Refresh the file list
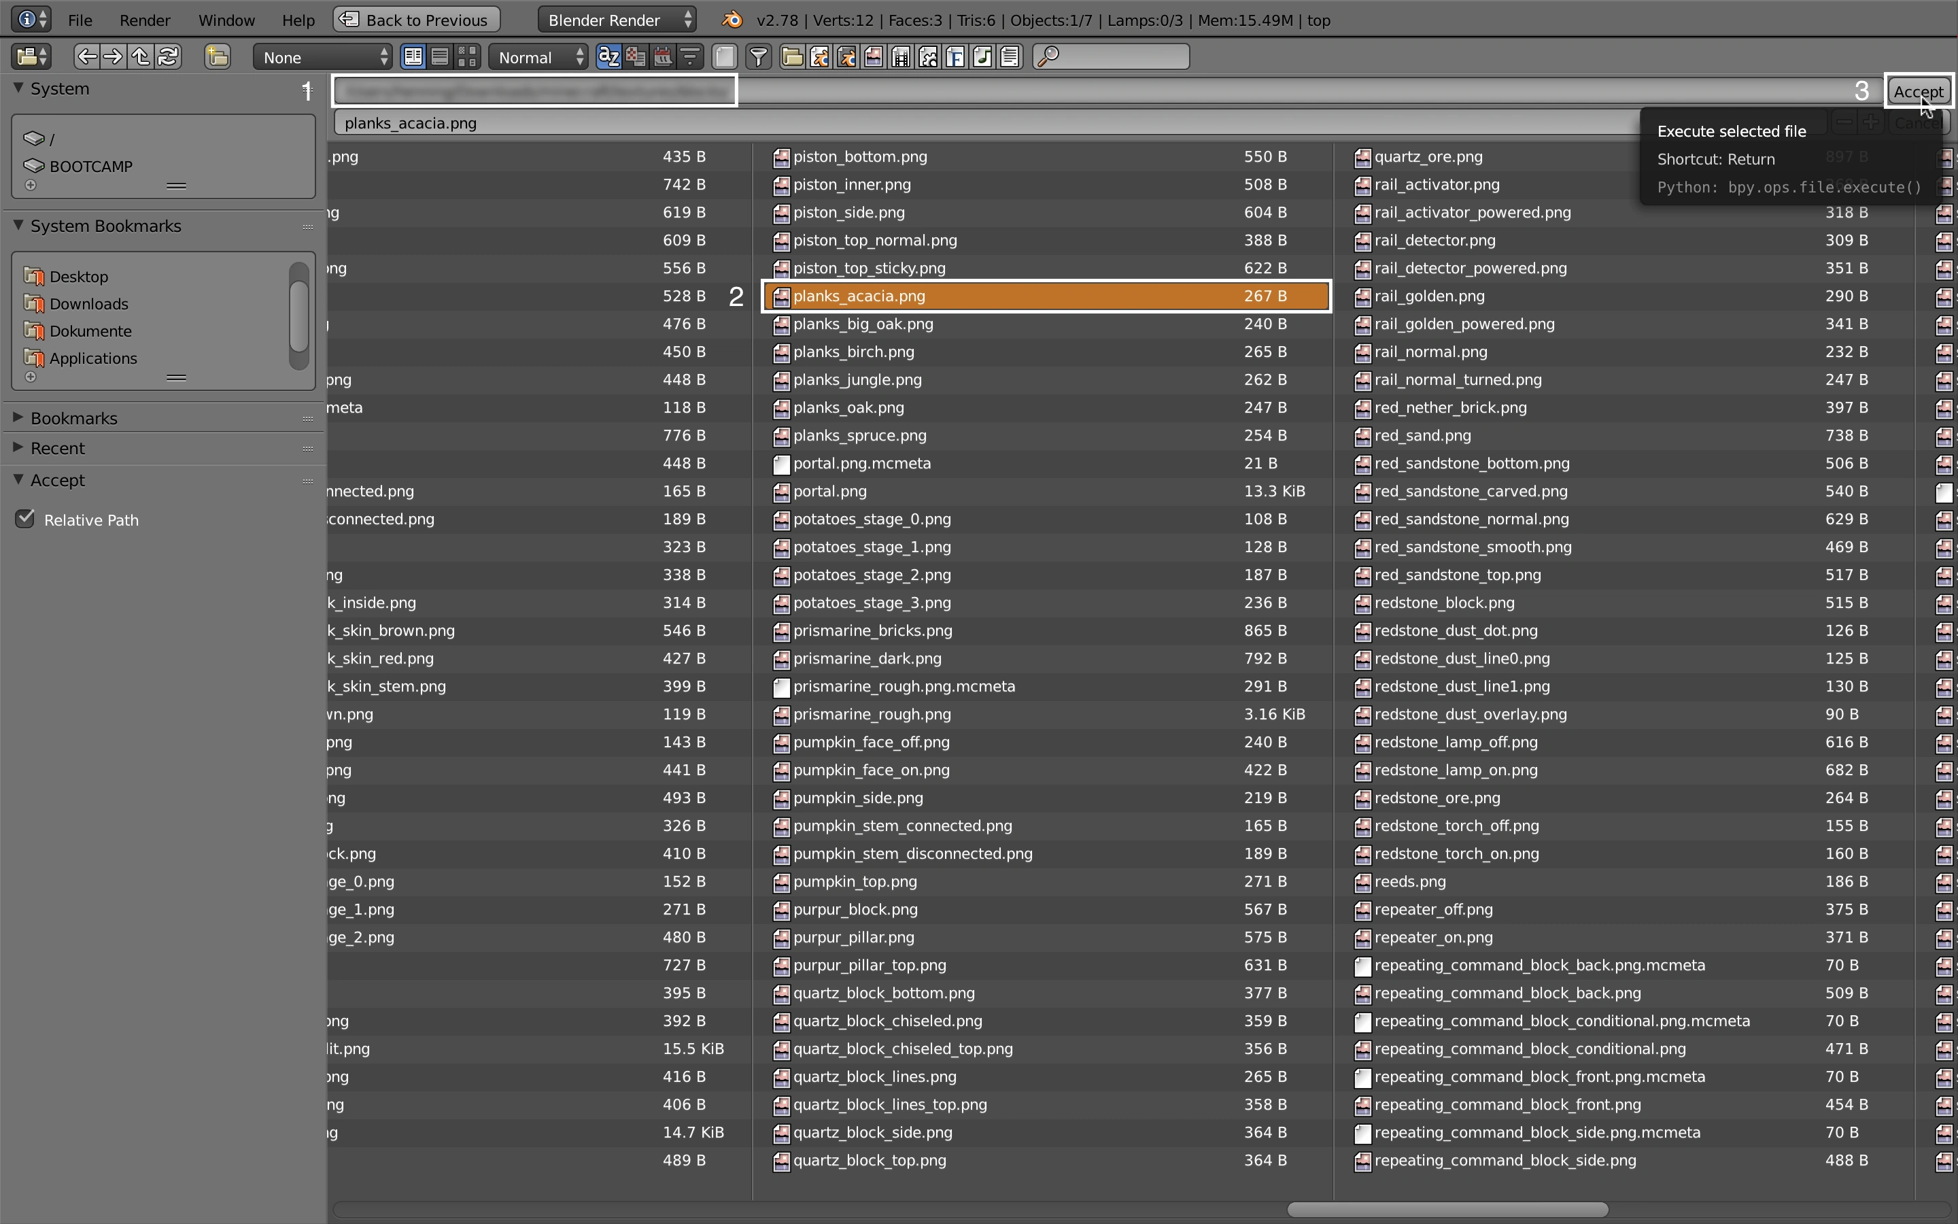1958x1224 pixels. pyautogui.click(x=169, y=56)
